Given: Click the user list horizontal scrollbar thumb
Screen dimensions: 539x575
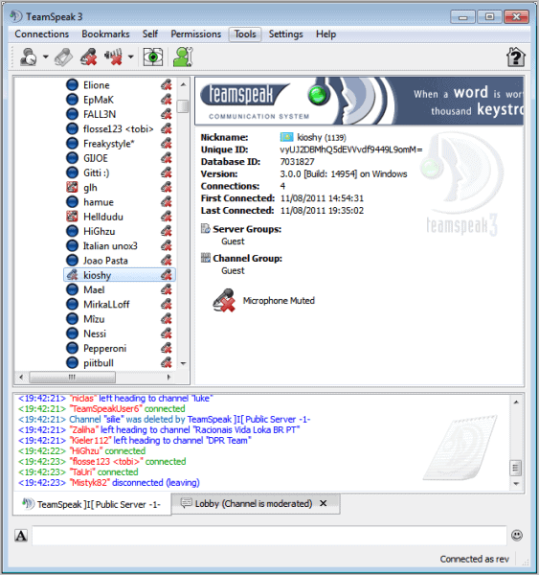Looking at the screenshot, I should 72,377.
